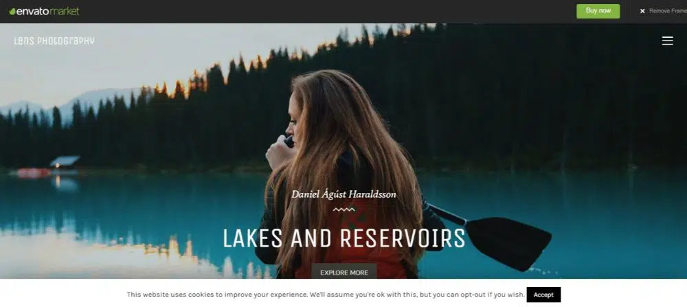Click the Remove Frame X icon
Screen dimensions: 687x307
[x=642, y=12]
